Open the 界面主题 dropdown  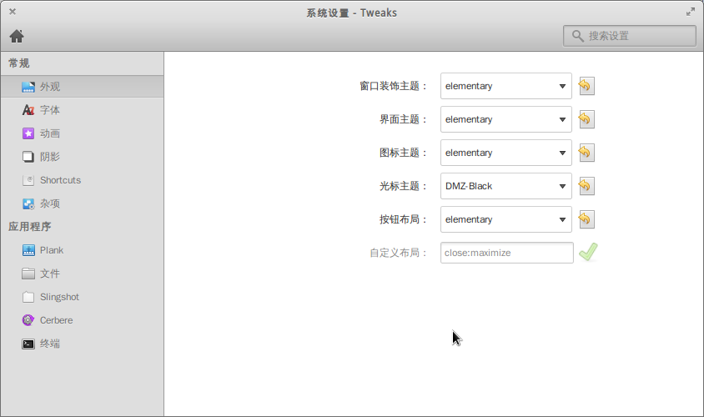tap(505, 119)
